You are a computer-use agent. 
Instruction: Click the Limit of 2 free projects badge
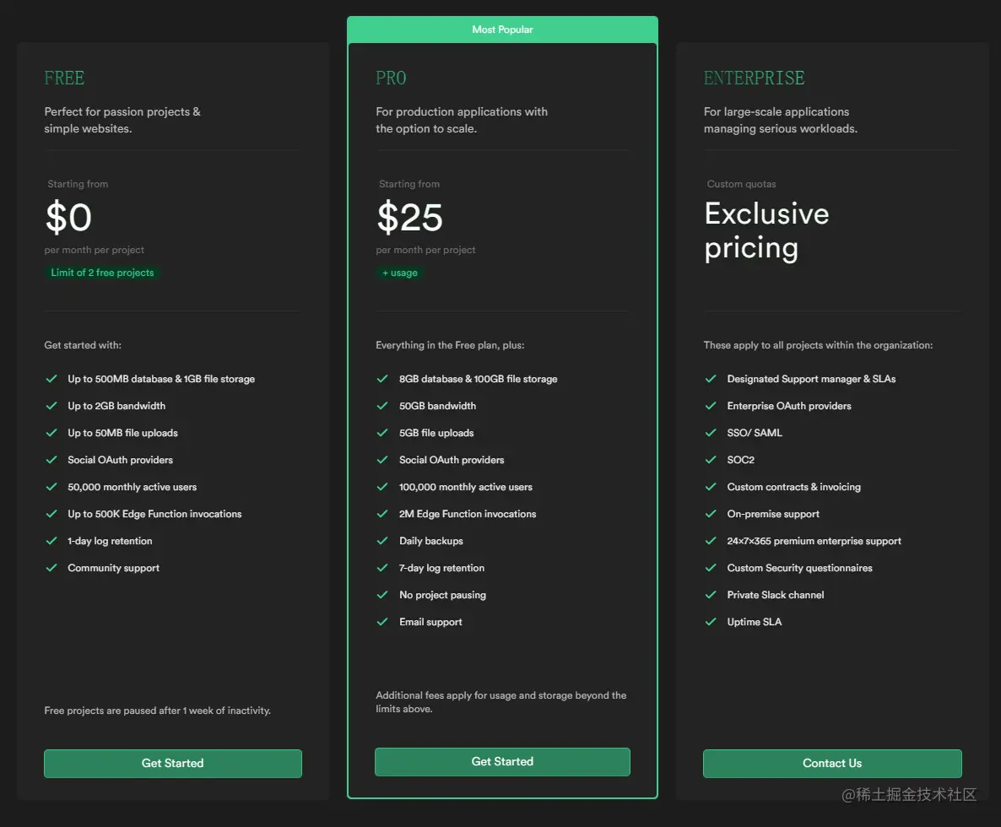[x=102, y=273]
